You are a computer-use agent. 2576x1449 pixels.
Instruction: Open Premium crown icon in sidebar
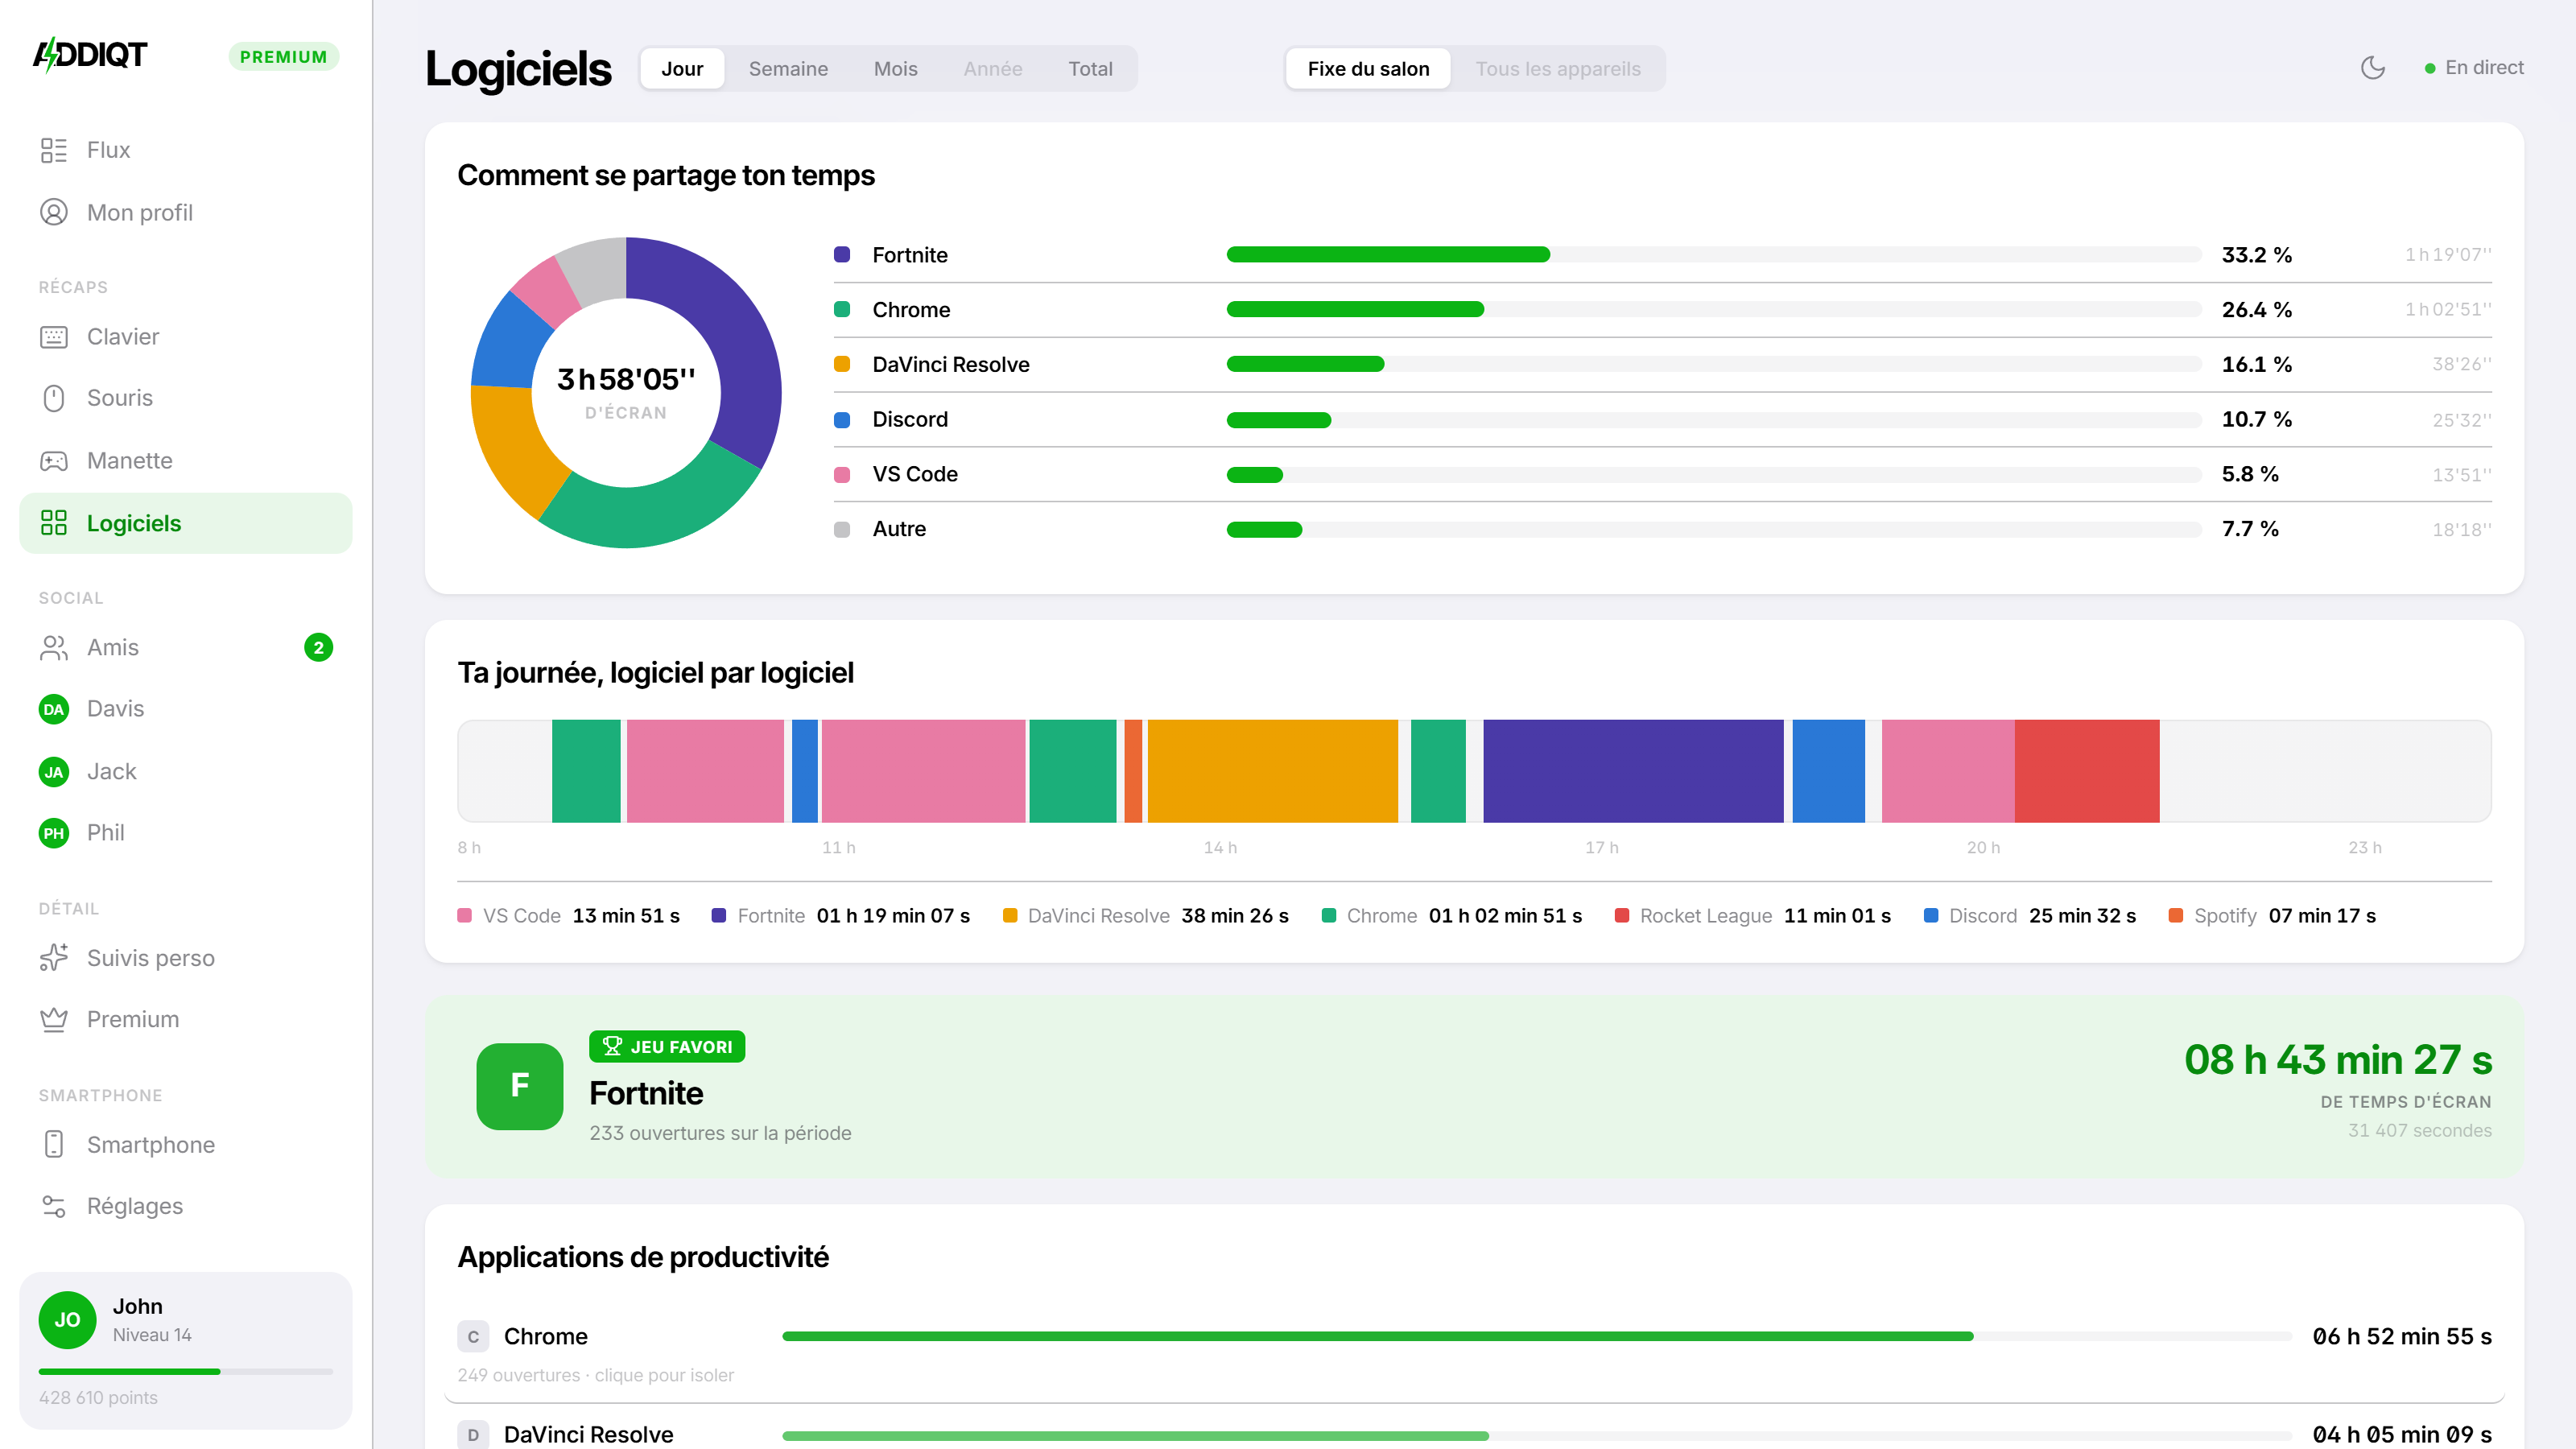(54, 1019)
